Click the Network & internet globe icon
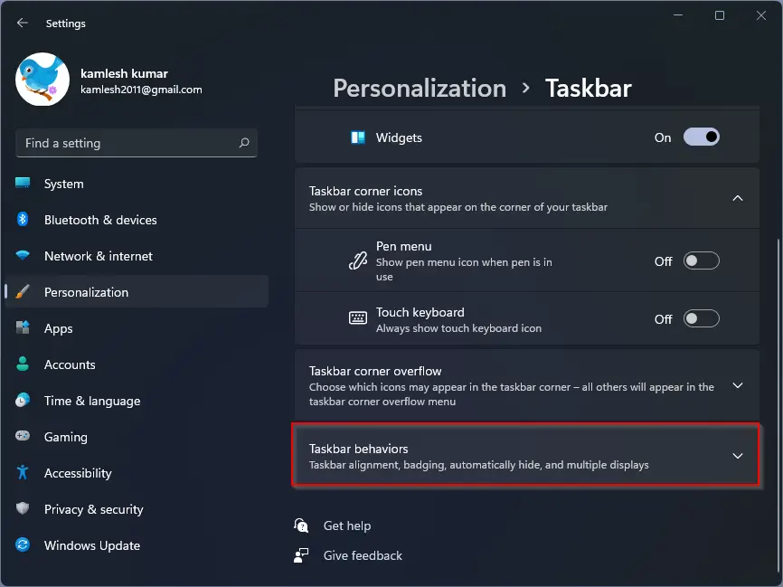Image resolution: width=783 pixels, height=587 pixels. point(25,256)
